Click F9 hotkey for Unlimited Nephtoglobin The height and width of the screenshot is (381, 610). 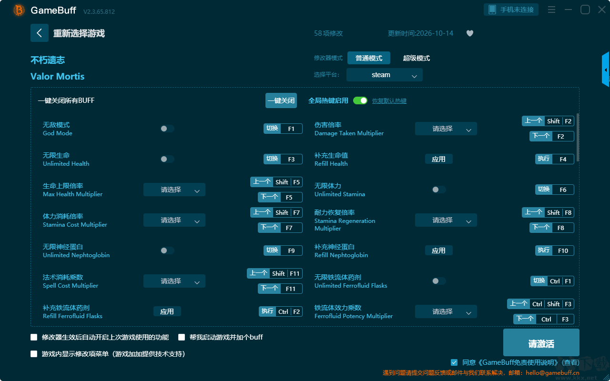tap(291, 251)
